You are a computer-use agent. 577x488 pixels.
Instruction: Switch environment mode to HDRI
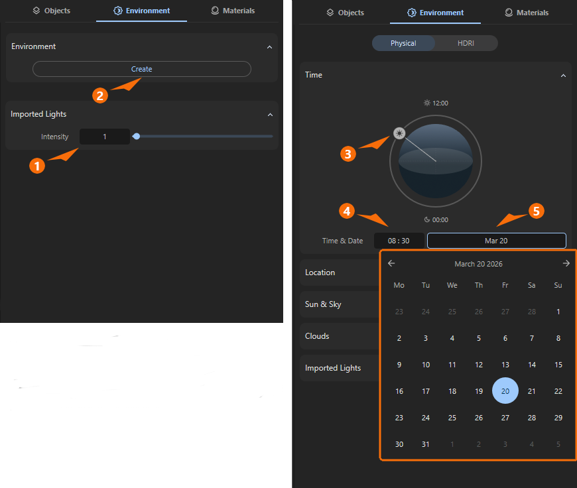[x=466, y=42]
